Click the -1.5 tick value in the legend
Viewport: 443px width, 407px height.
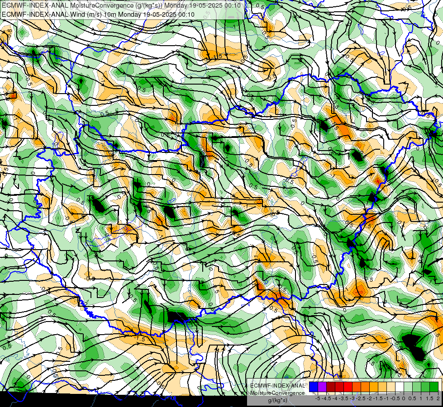pyautogui.click(x=378, y=398)
